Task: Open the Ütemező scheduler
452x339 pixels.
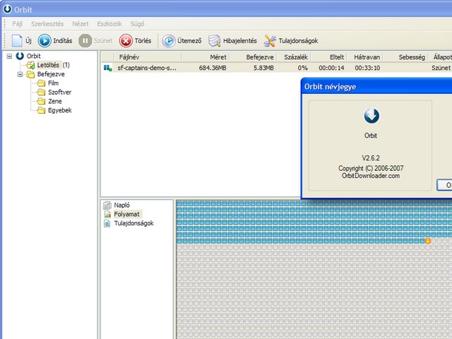Action: [x=169, y=41]
